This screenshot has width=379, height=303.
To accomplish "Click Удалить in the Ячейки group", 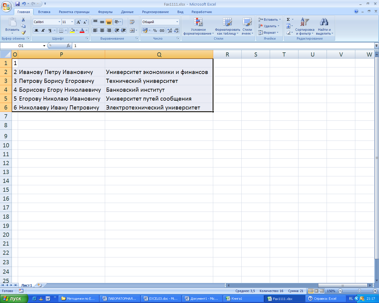I will [x=269, y=26].
